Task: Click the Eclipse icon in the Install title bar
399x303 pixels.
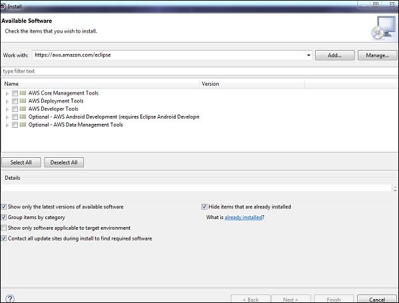Action: 3,7
